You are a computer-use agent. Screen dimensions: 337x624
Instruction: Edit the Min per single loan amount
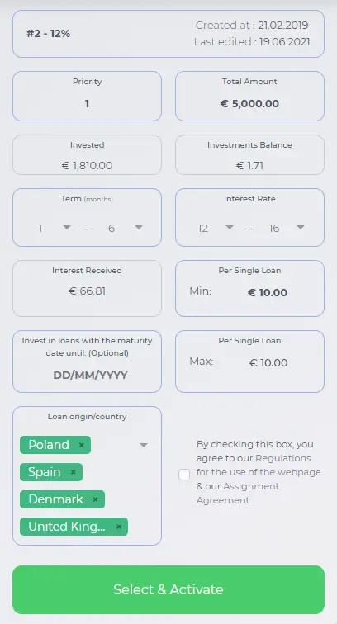coord(268,293)
